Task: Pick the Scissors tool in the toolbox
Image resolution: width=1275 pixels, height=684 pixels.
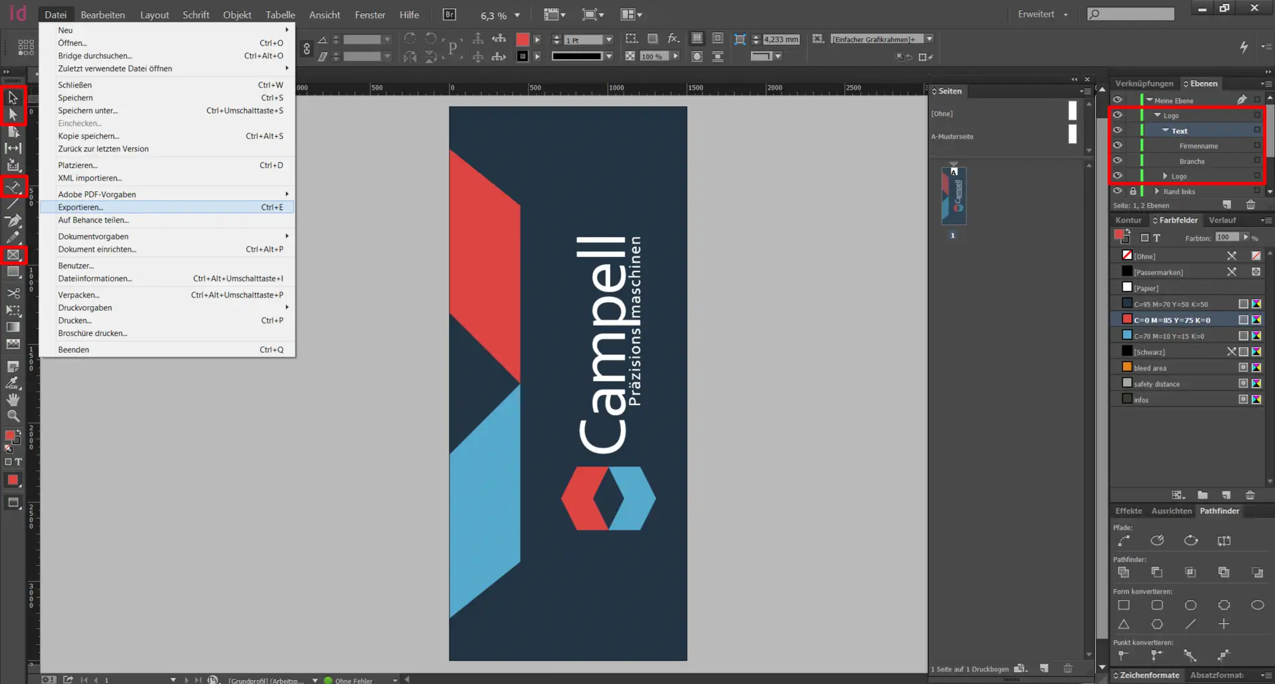Action: [13, 293]
